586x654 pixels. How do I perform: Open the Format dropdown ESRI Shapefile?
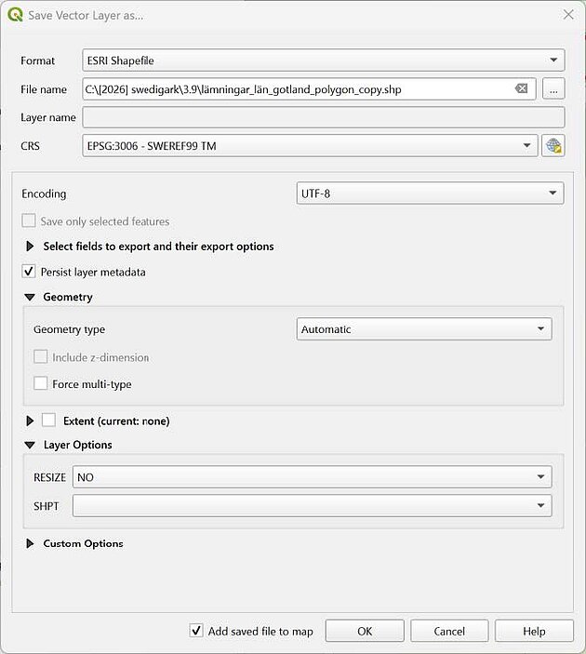(x=324, y=60)
